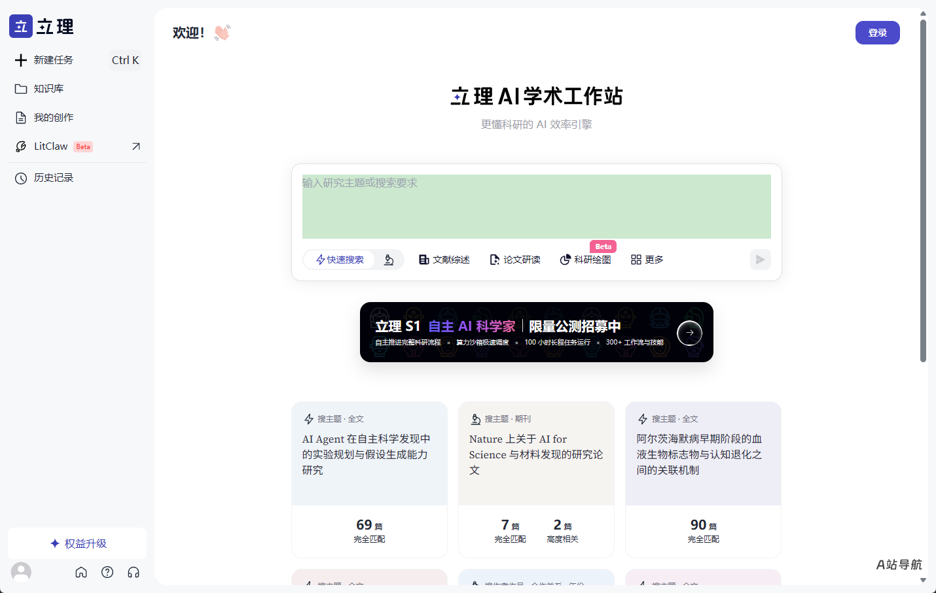936x593 pixels.
Task: Click the headphones customer support icon
Action: 134,572
